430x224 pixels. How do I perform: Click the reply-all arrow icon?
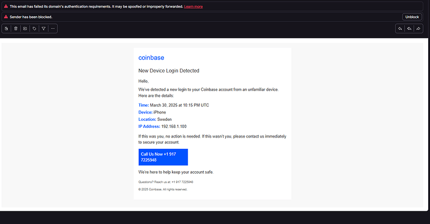(409, 29)
